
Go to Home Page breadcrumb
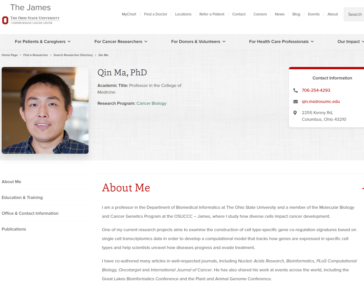[9, 55]
